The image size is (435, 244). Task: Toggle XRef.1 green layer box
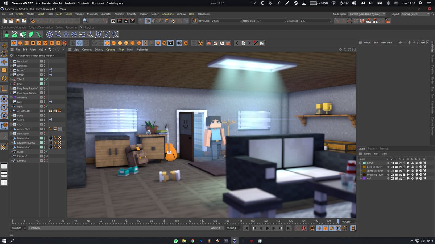(42, 79)
